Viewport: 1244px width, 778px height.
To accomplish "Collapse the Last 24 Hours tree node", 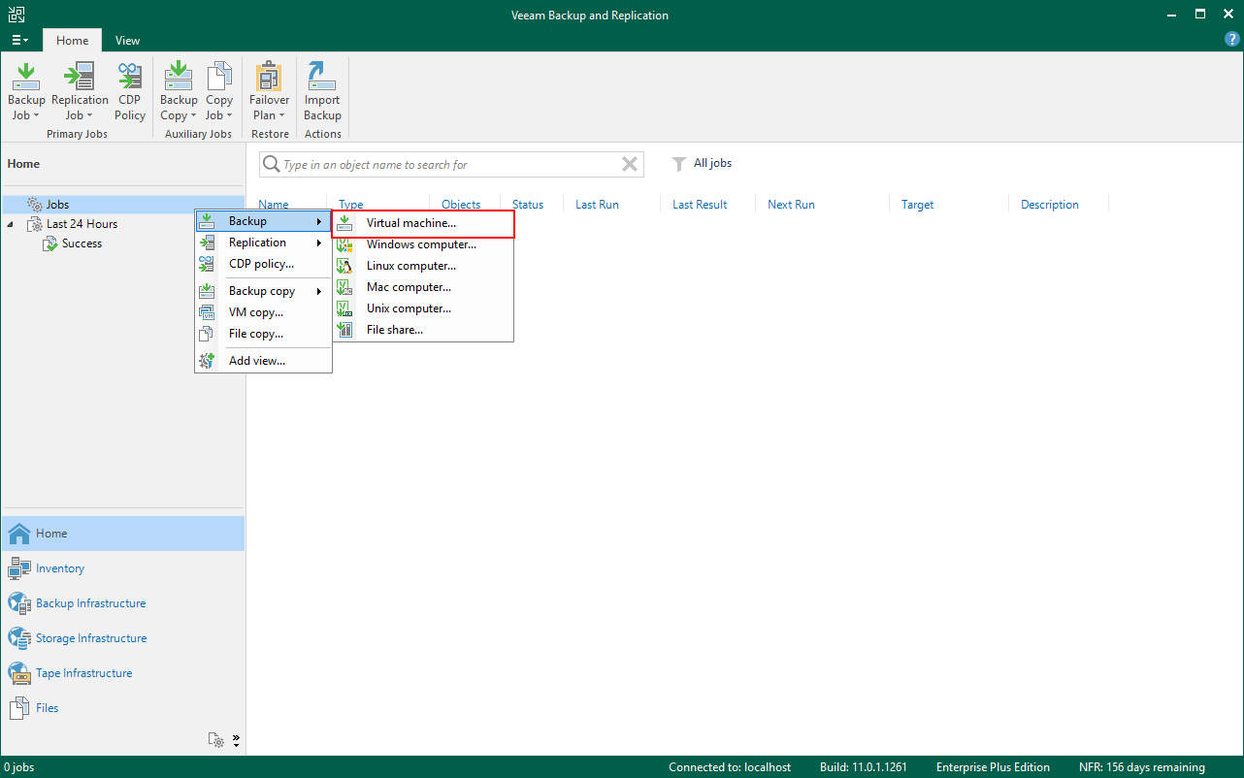I will tap(11, 224).
